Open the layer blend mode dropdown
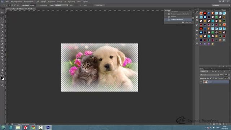 [209, 75]
